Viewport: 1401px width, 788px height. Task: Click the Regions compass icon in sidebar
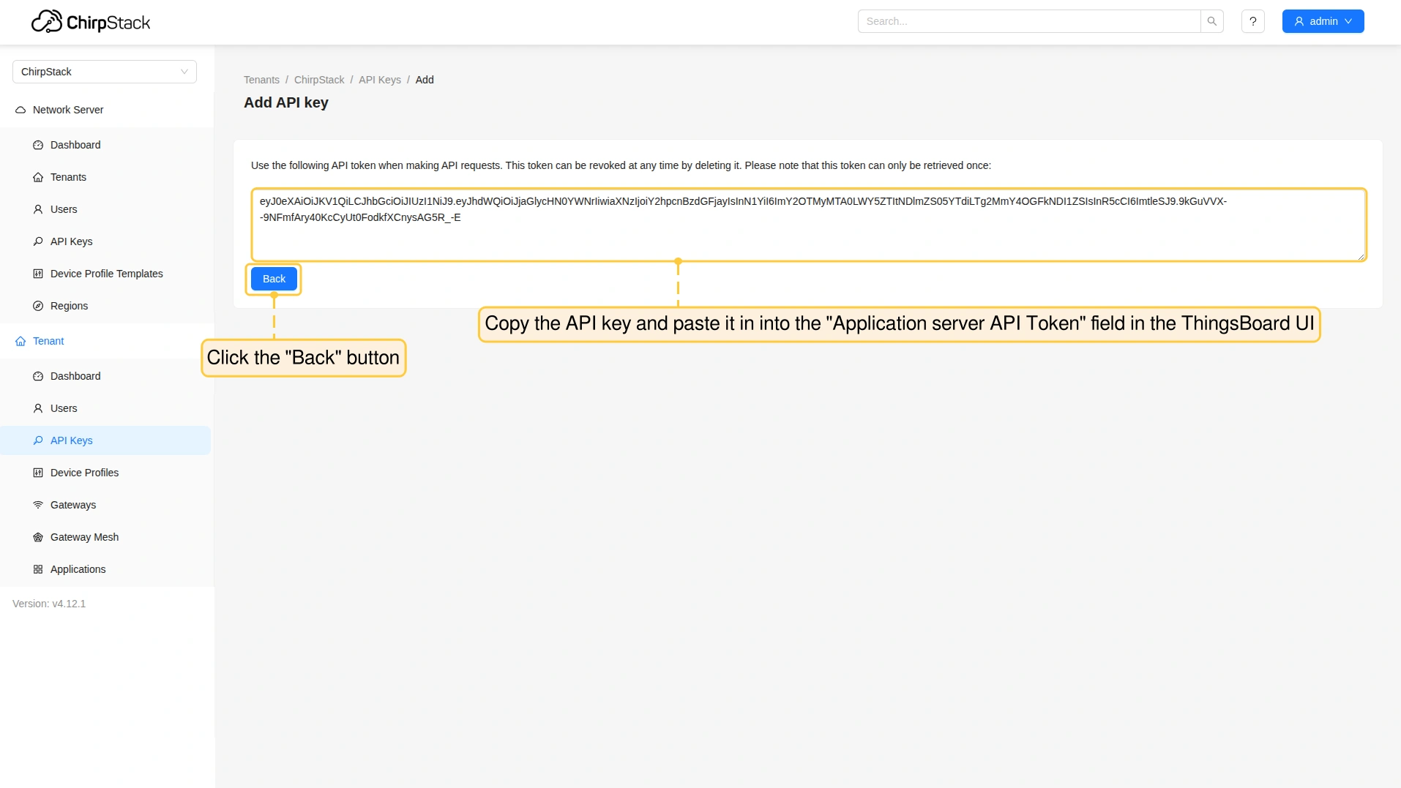38,306
